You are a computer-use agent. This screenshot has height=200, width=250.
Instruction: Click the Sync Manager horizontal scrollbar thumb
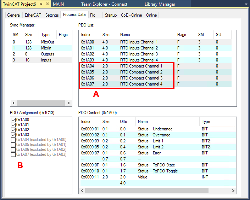41,103
